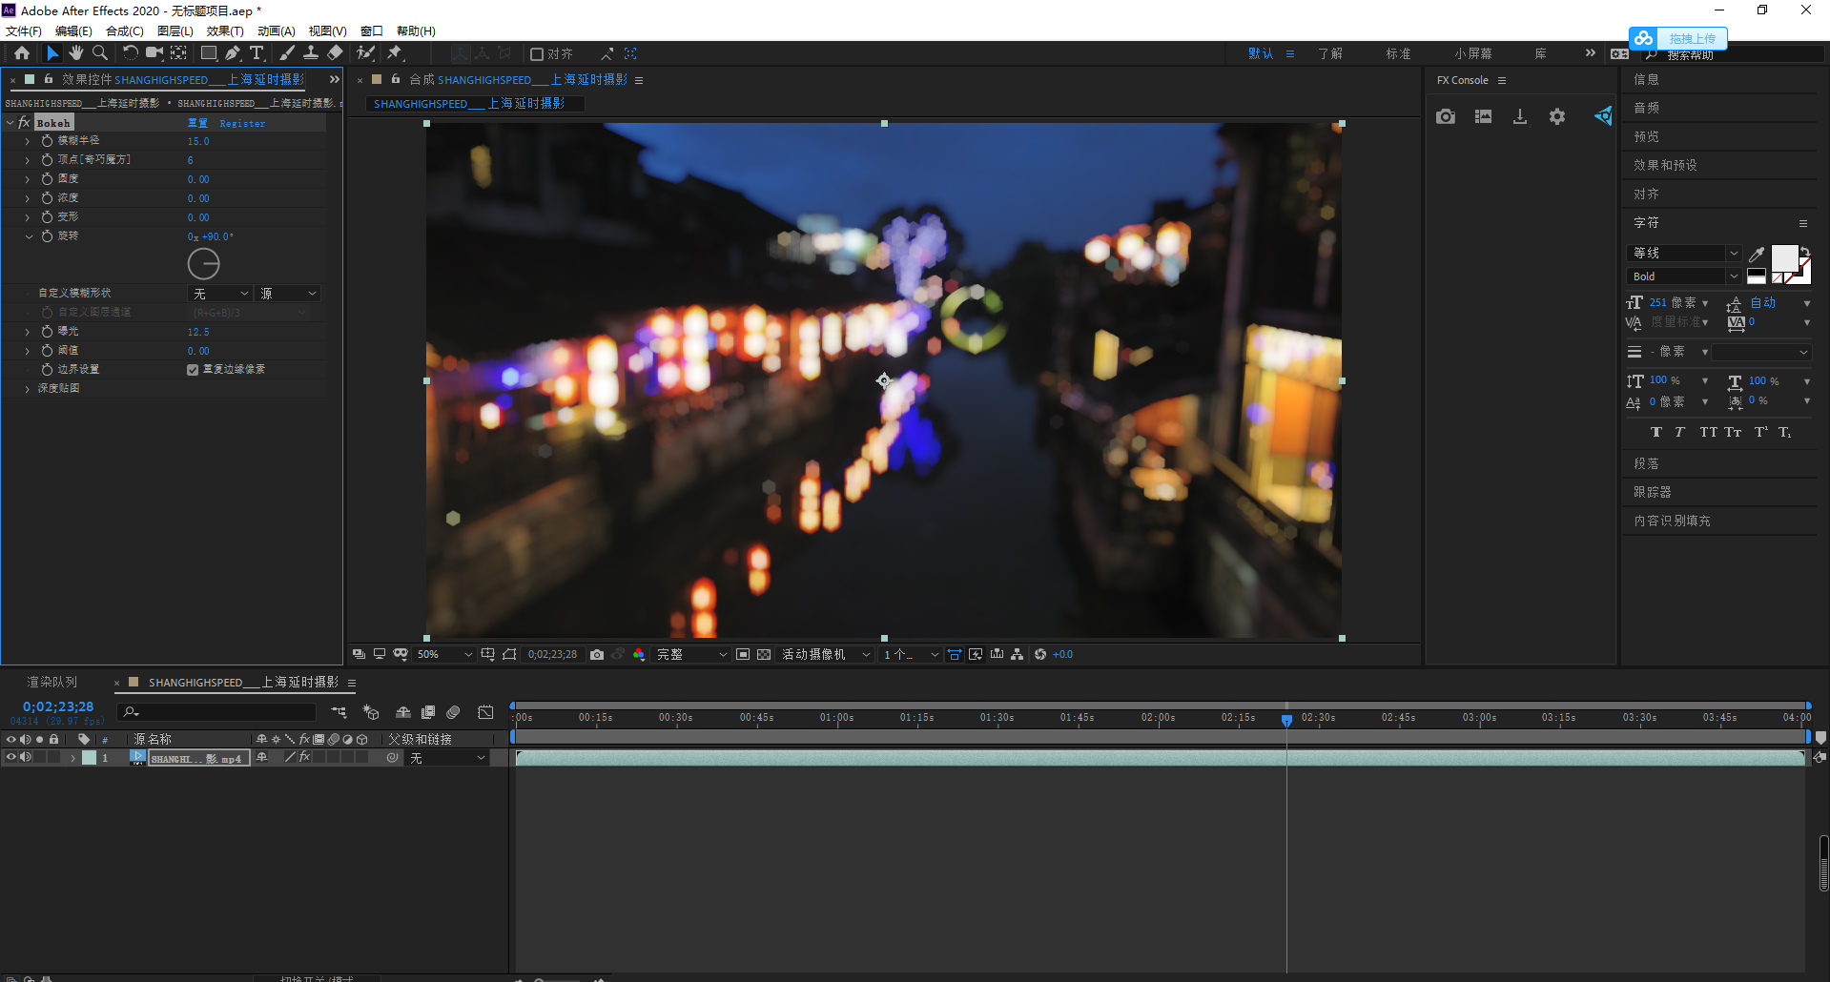Enable motion blur timeline switch
The height and width of the screenshot is (982, 1830).
tap(453, 712)
